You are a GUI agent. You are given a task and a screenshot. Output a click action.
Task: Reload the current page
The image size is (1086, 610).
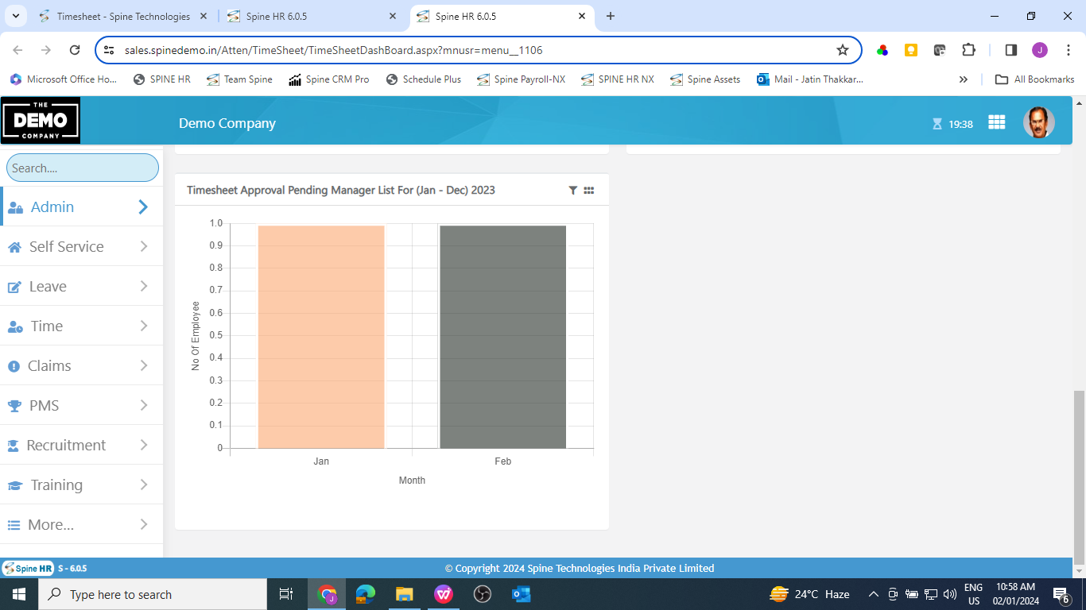[x=75, y=50]
